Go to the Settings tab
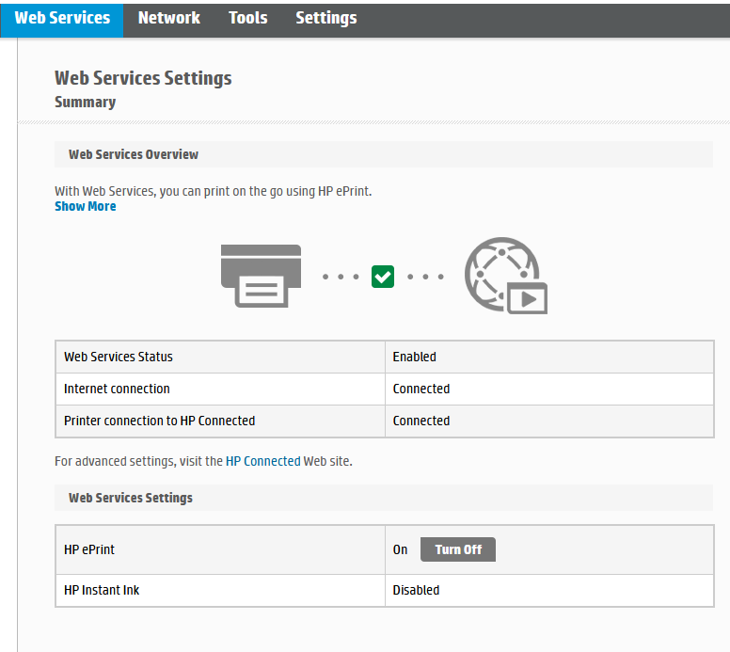Screen dimensions: 730x652 coord(326,19)
